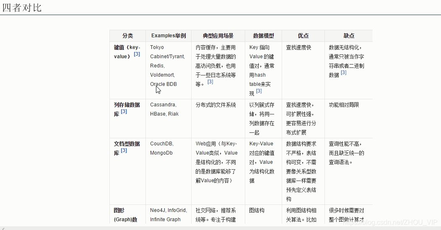Viewport: 441px width, 230px height.
Task: Select the cell starting 利用图结构相关算法
Action: (303, 214)
